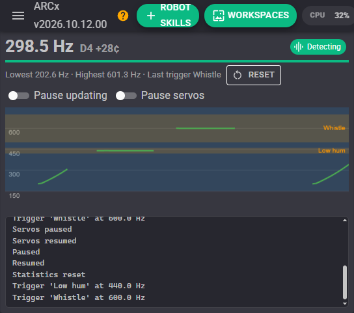Click the log vertical scrollbar thumb
This screenshot has height=313, width=354.
click(345, 282)
